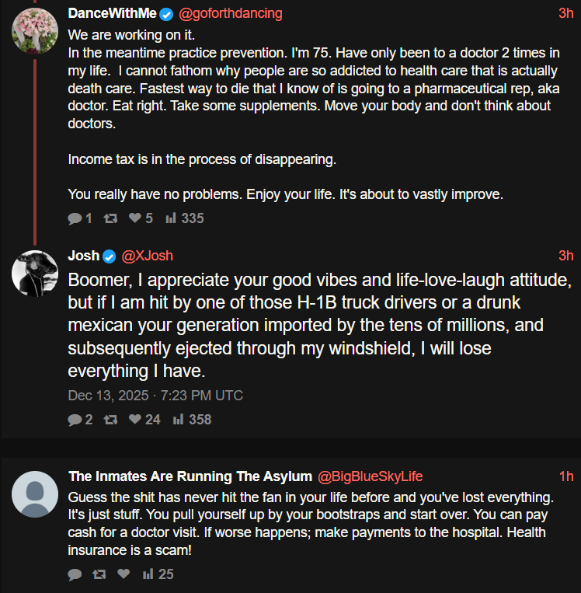Viewport: 581px width, 593px height.
Task: Retweet the DanceWithMe post
Action: 110,218
